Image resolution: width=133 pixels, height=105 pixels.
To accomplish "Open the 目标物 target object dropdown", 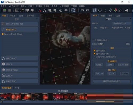I will [x=122, y=23].
